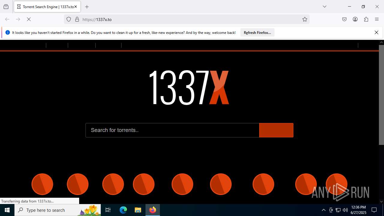The image size is (384, 216).
Task: Go back one page
Action: (7, 19)
